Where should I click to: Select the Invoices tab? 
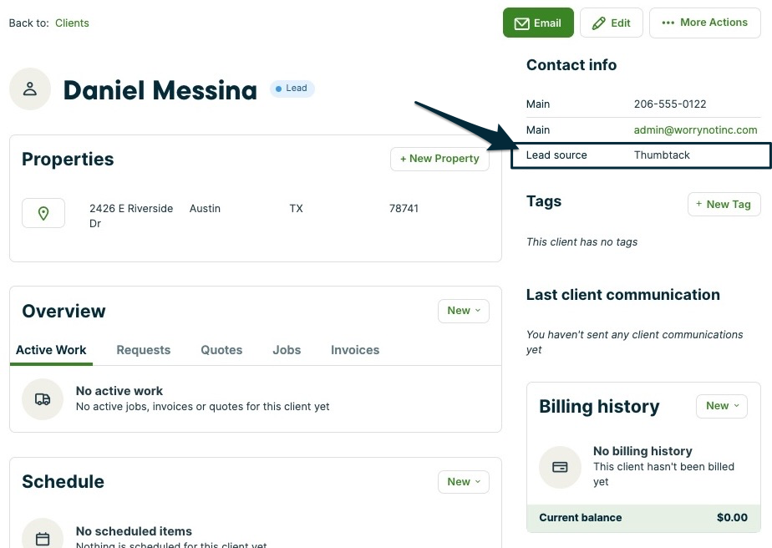point(355,350)
